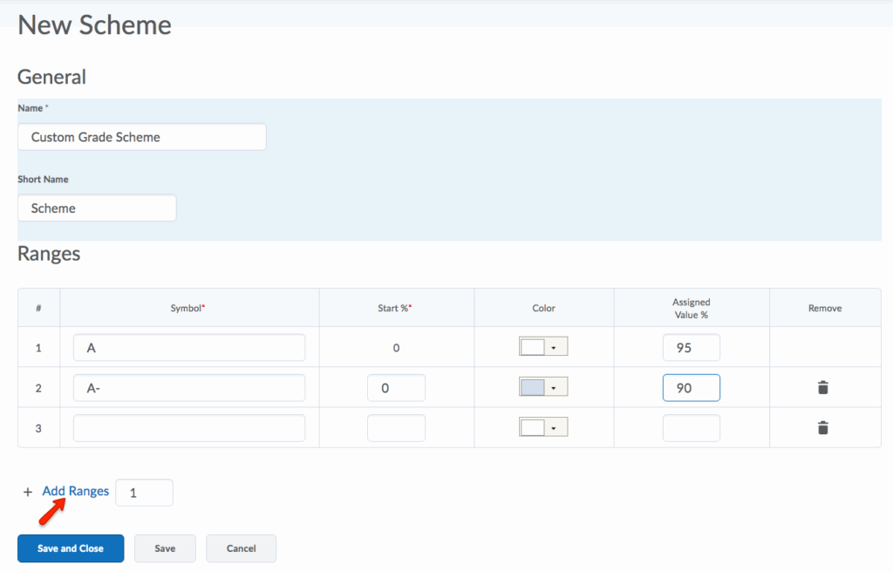Cancel the new scheme creation
The image size is (893, 572).
tap(241, 548)
